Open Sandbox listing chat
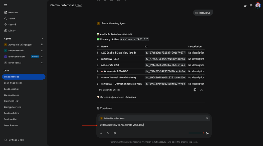This screenshot has width=263, height=146. pyautogui.click(x=12, y=113)
